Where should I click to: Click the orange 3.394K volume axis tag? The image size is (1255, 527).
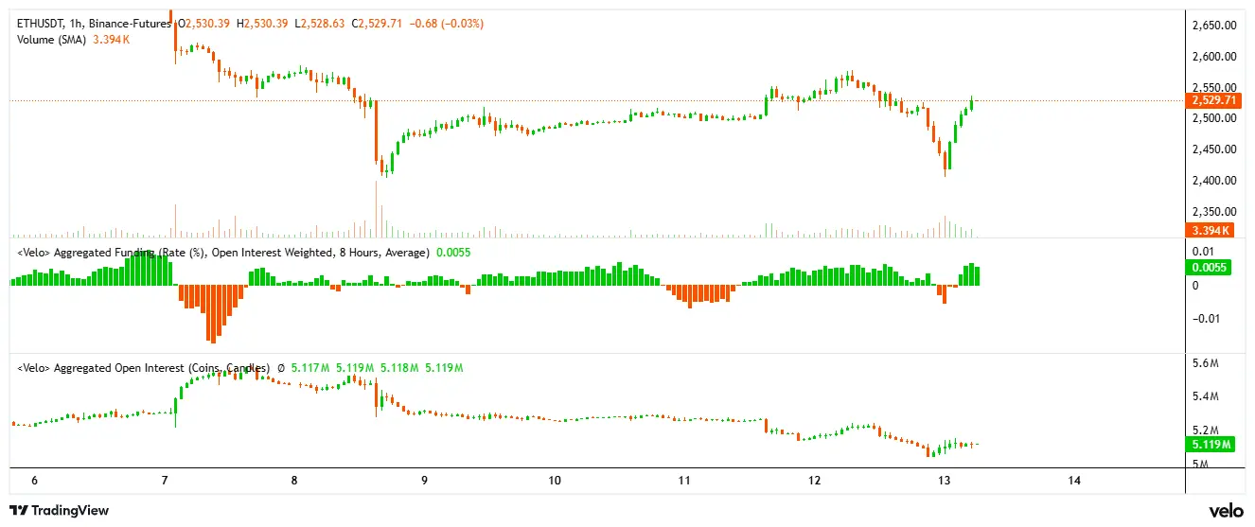point(1211,230)
